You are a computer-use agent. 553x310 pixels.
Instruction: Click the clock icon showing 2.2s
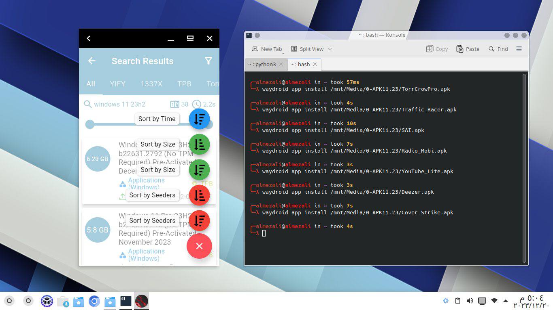click(197, 104)
